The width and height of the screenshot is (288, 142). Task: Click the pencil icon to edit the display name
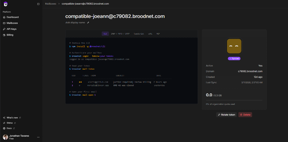pyautogui.click(x=88, y=22)
